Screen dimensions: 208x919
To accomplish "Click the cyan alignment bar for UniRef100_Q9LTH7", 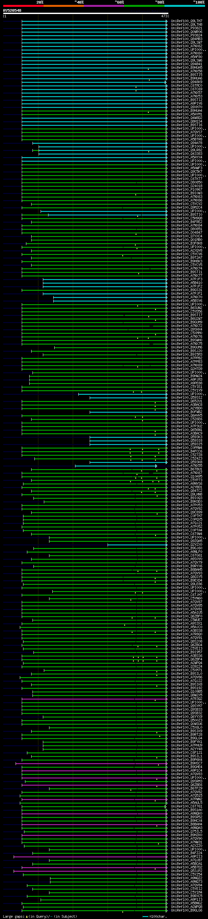I will coord(94,21).
